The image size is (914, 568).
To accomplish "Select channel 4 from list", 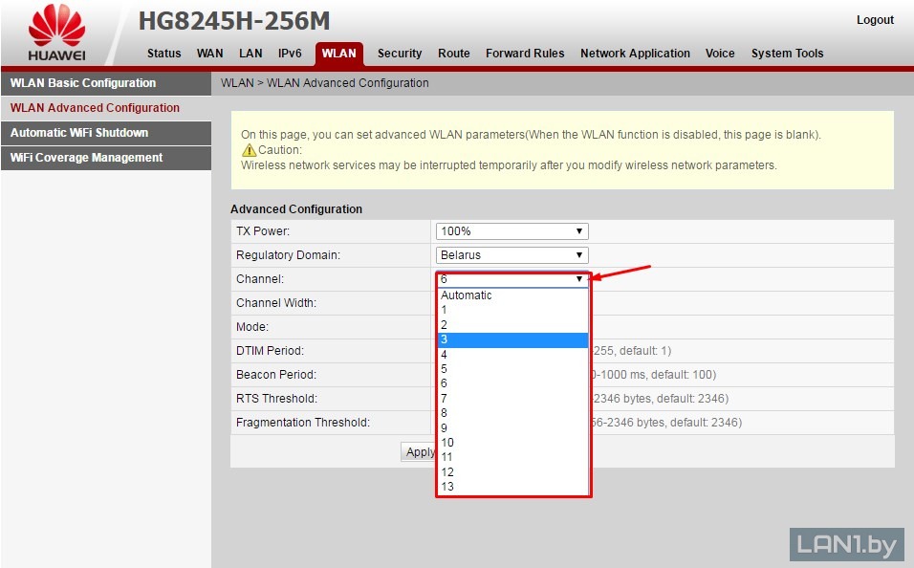I will tap(513, 355).
